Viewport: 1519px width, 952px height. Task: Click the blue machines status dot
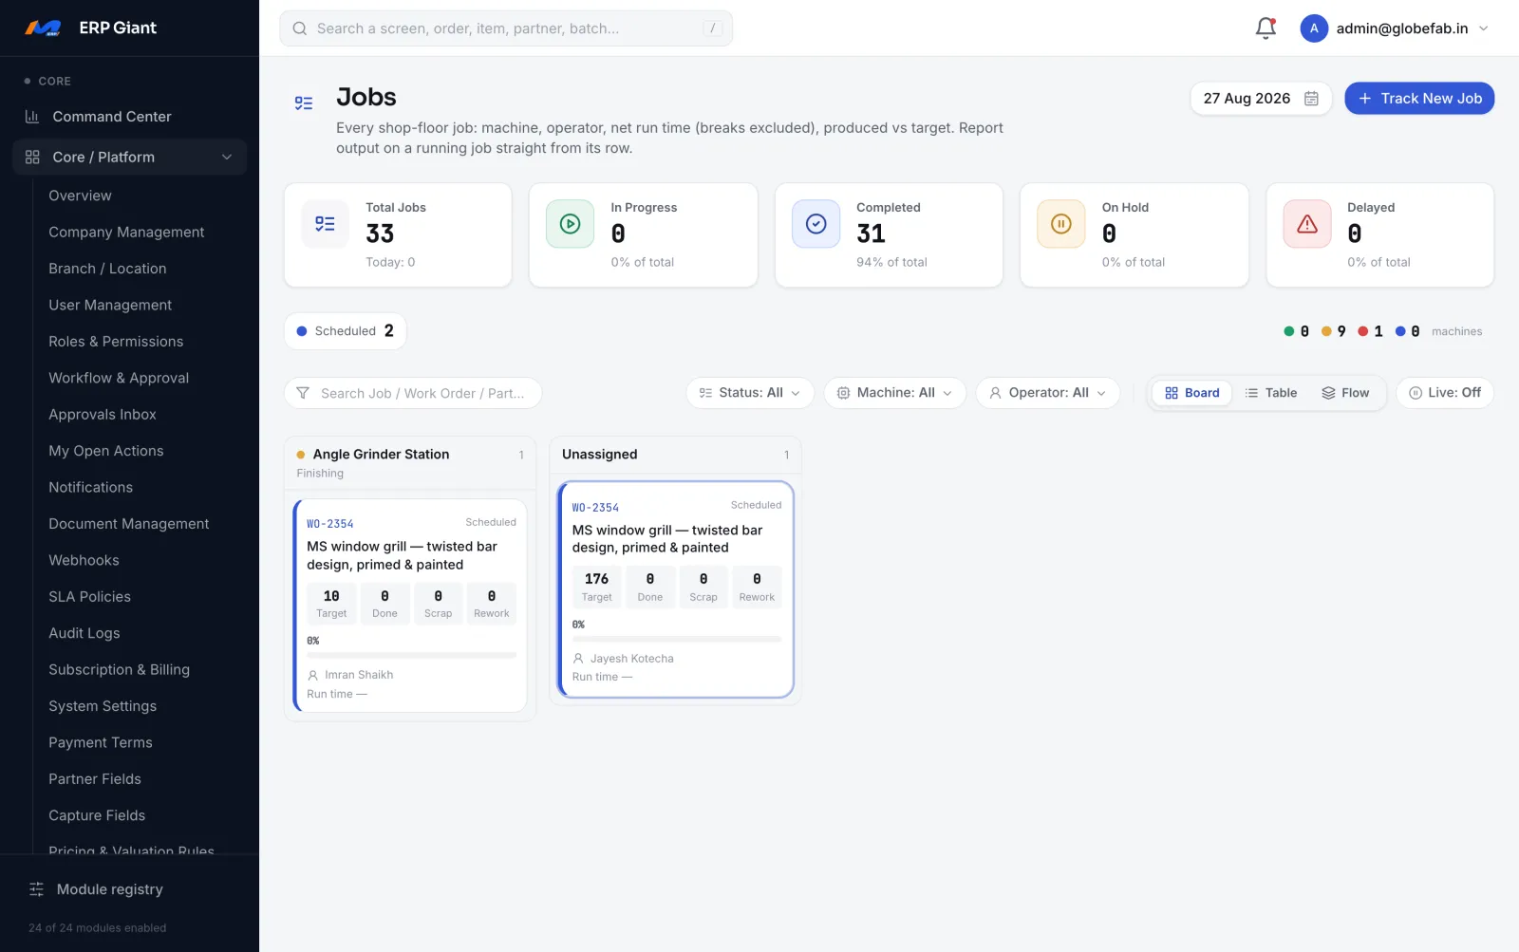click(x=1400, y=331)
